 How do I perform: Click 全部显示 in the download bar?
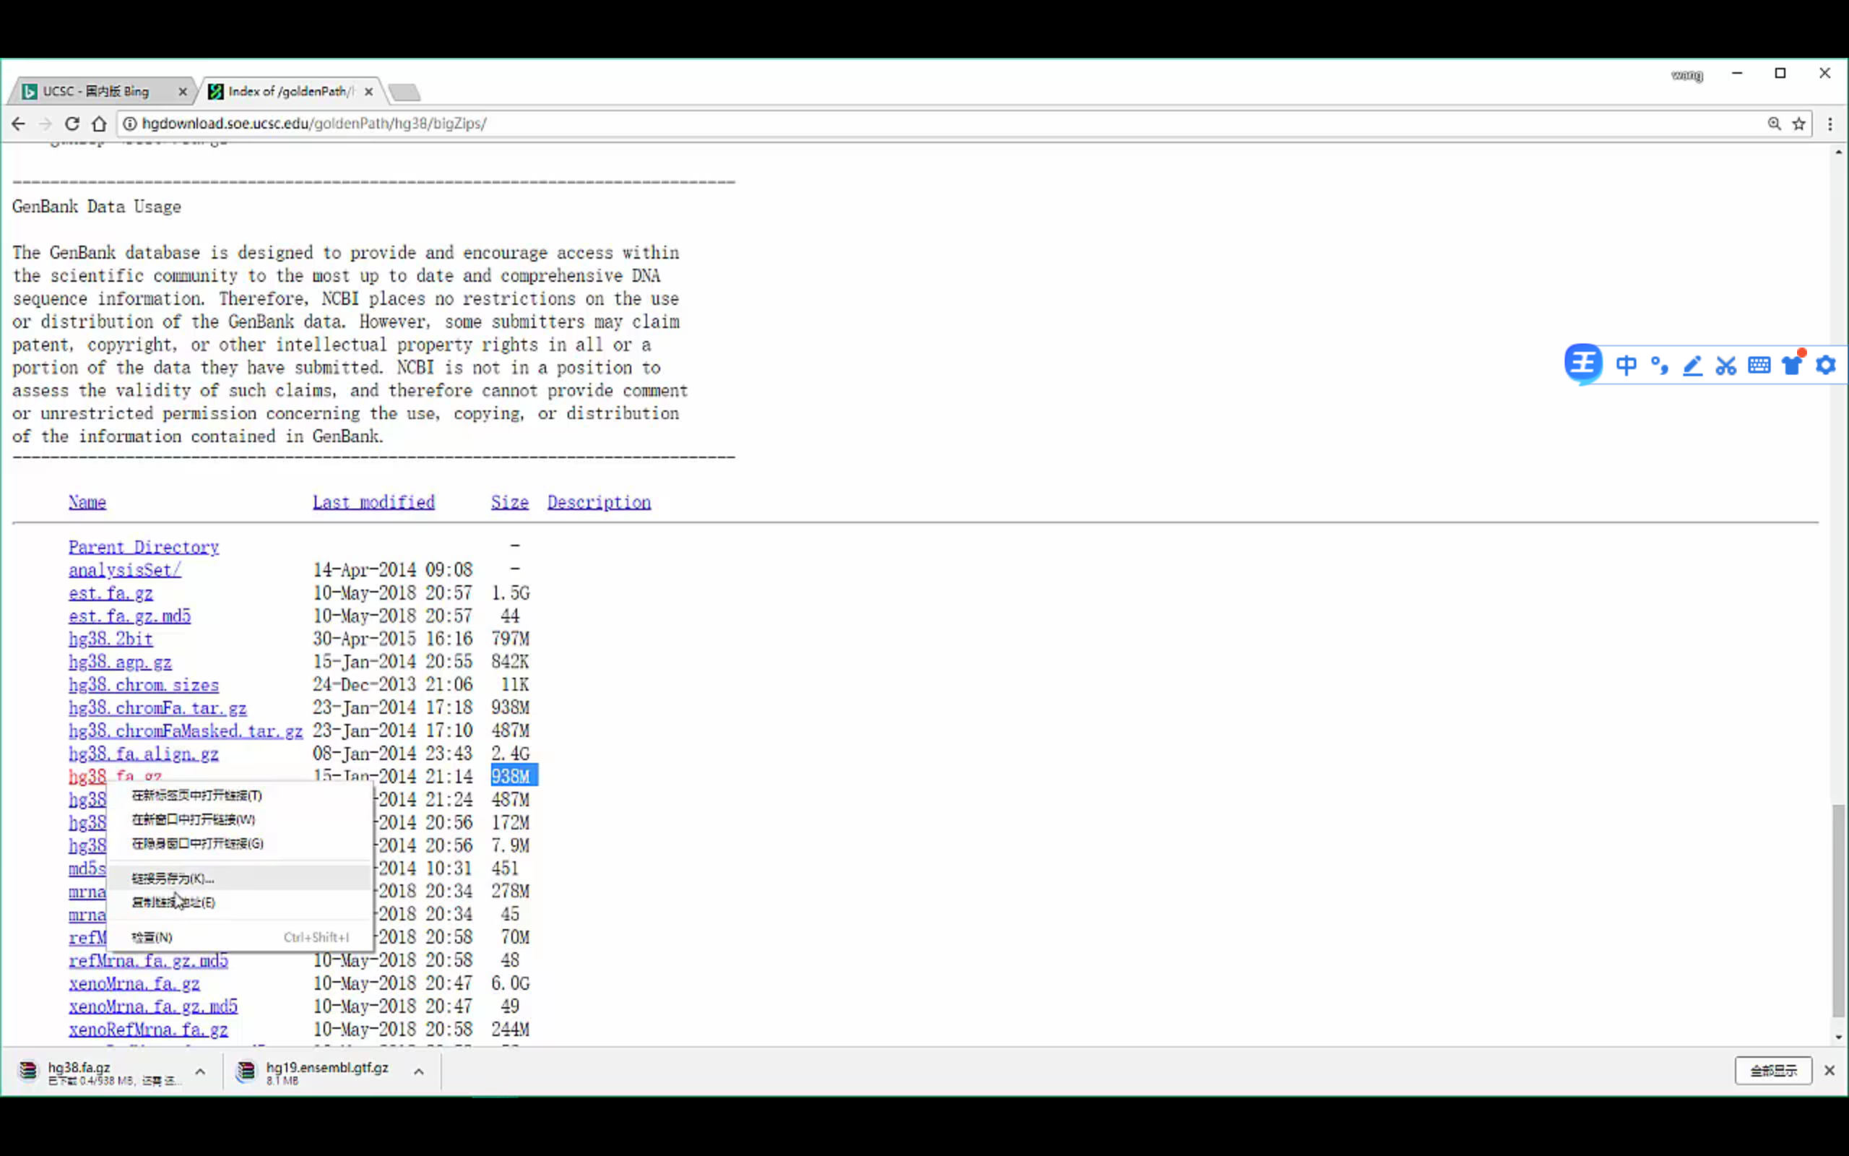(x=1773, y=1070)
